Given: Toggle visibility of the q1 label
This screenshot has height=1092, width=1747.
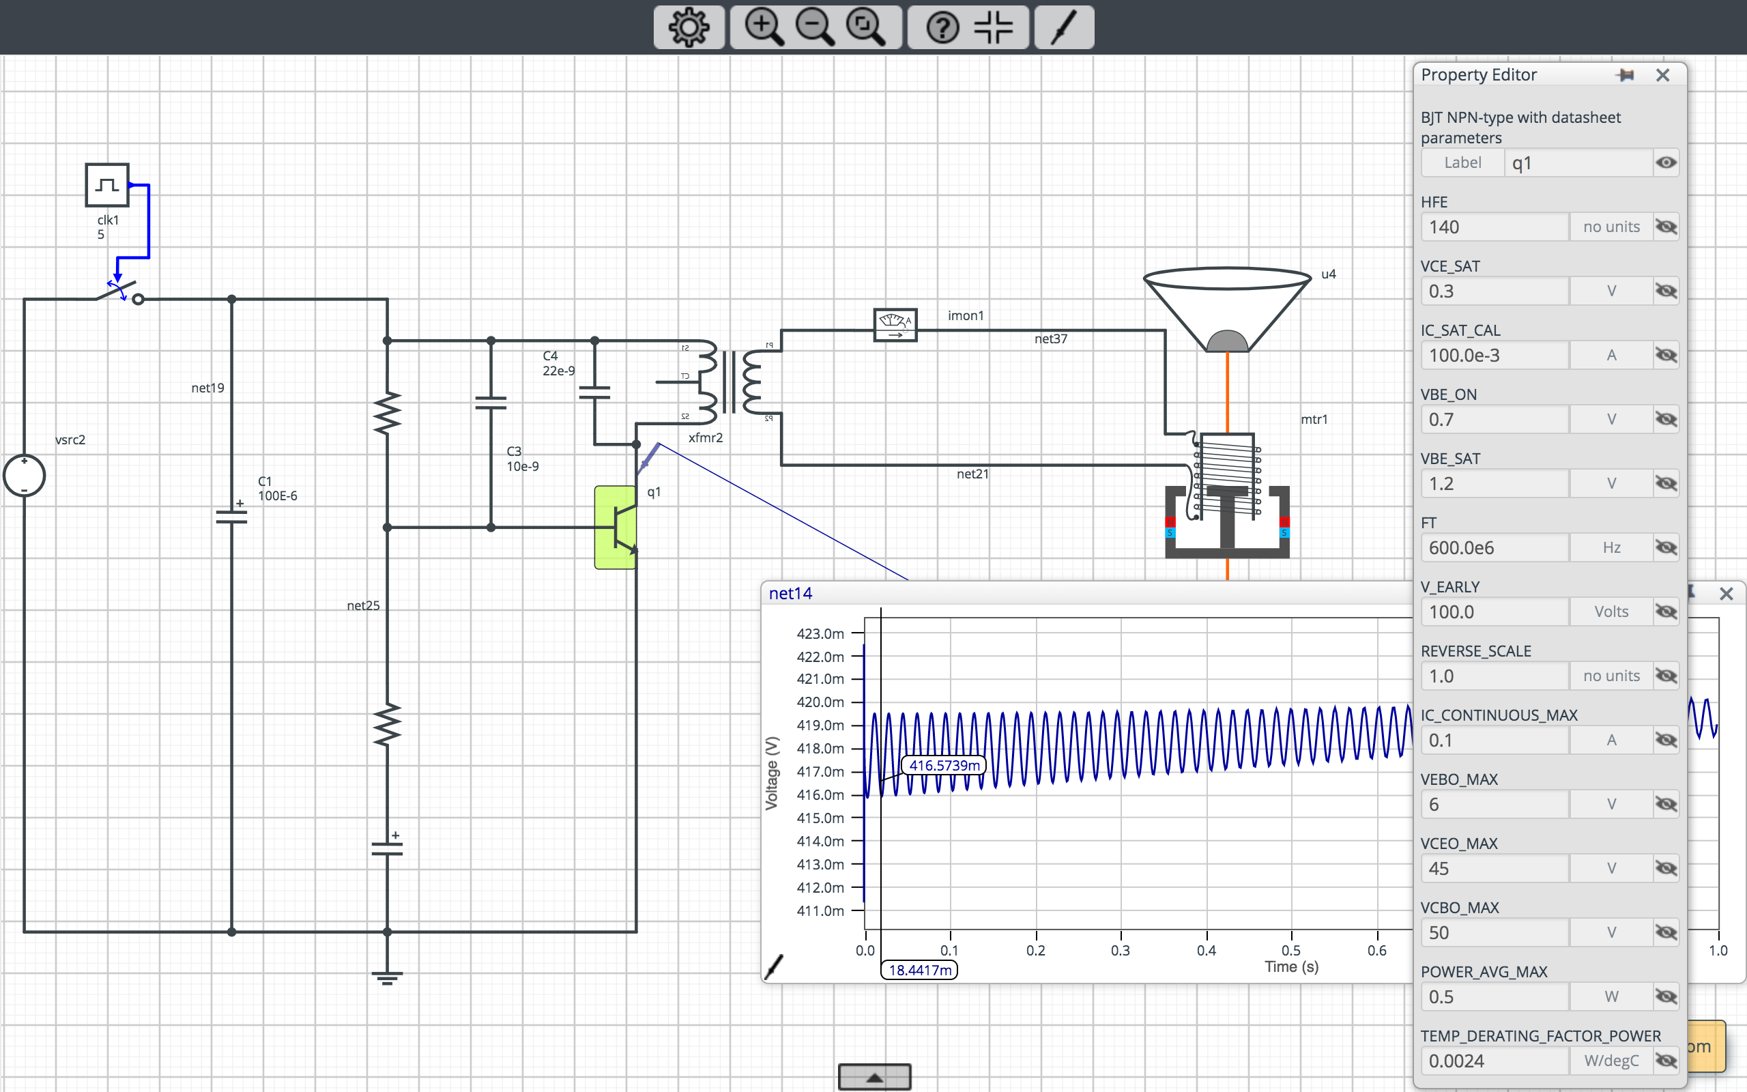Looking at the screenshot, I should pos(1665,163).
